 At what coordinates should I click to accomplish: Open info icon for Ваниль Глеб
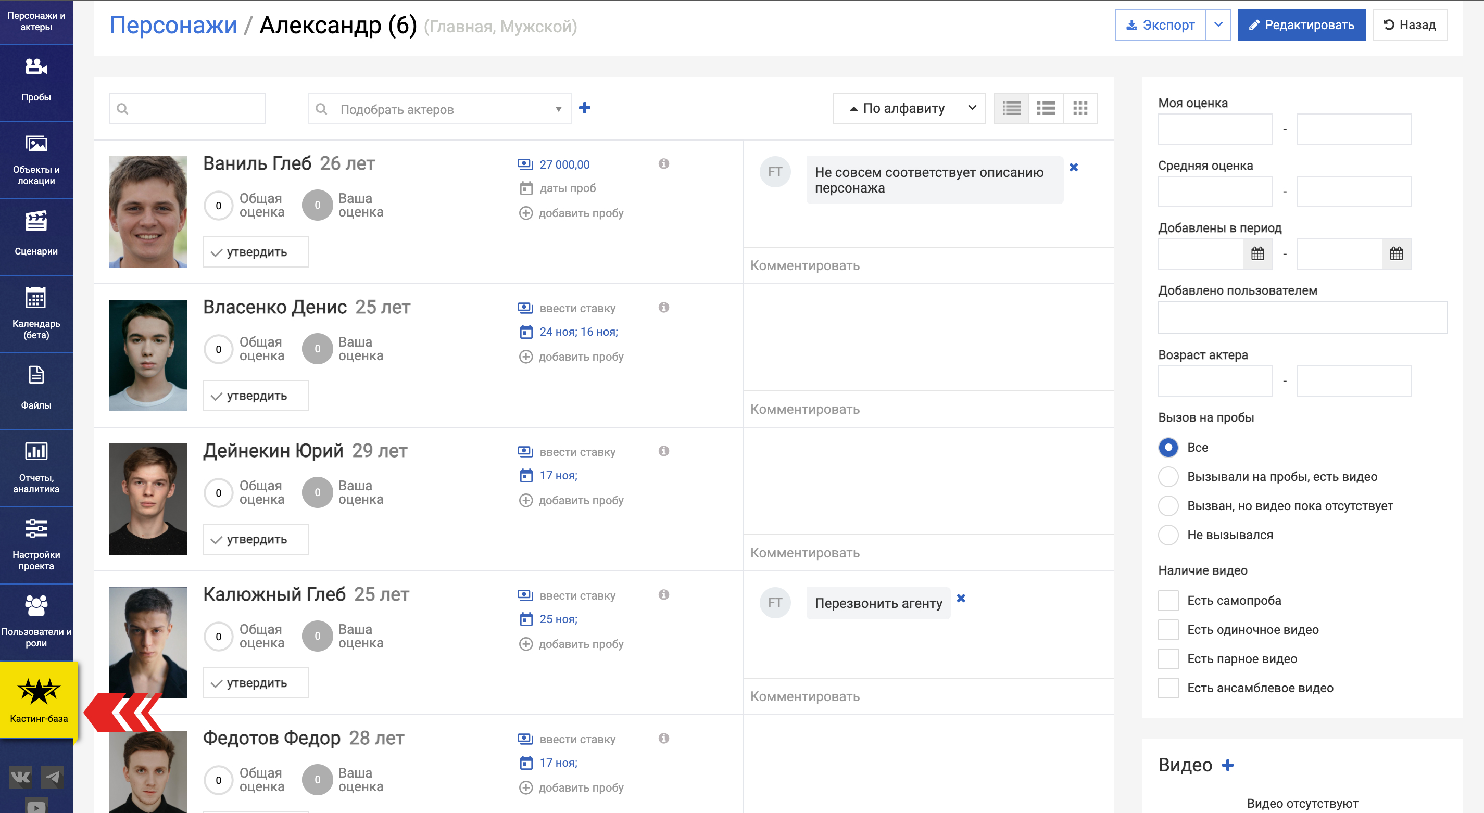click(664, 163)
